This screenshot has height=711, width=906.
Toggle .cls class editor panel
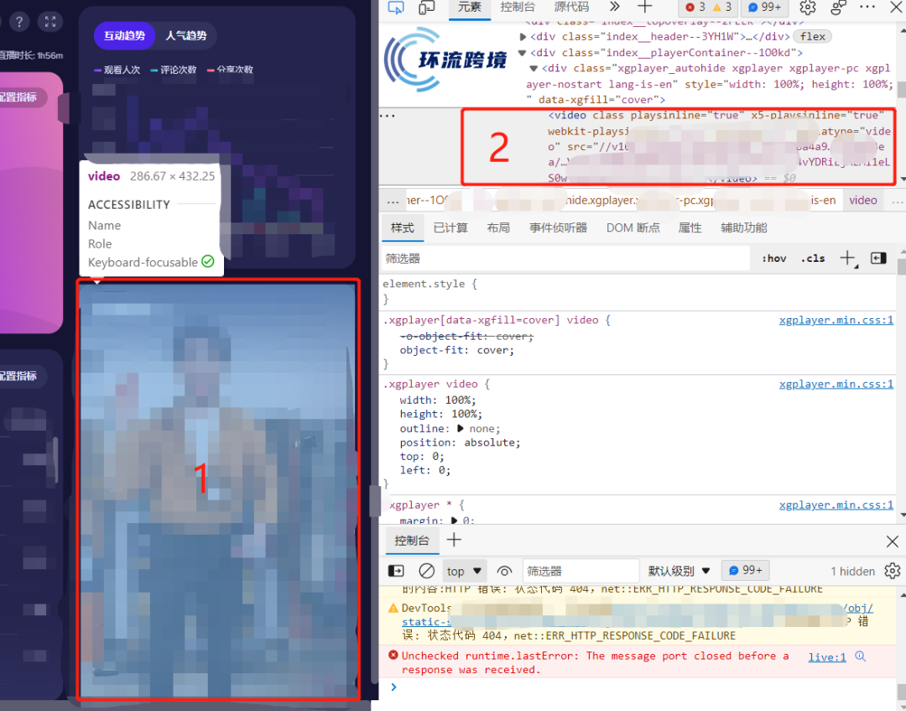click(813, 259)
